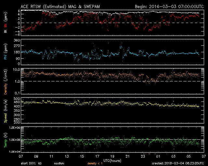The width and height of the screenshot is (208, 166).
Task: Click the '03' hour label on the time axis
Action: (x=173, y=156)
